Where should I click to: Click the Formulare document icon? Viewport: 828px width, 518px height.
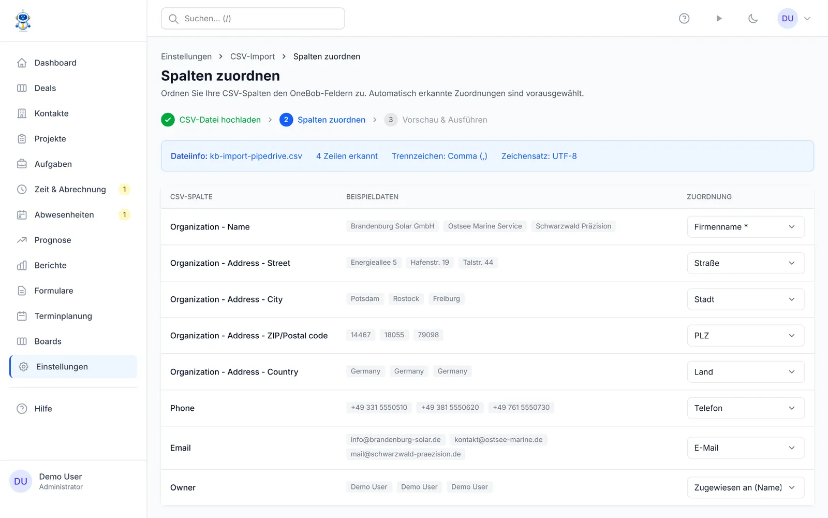point(22,291)
